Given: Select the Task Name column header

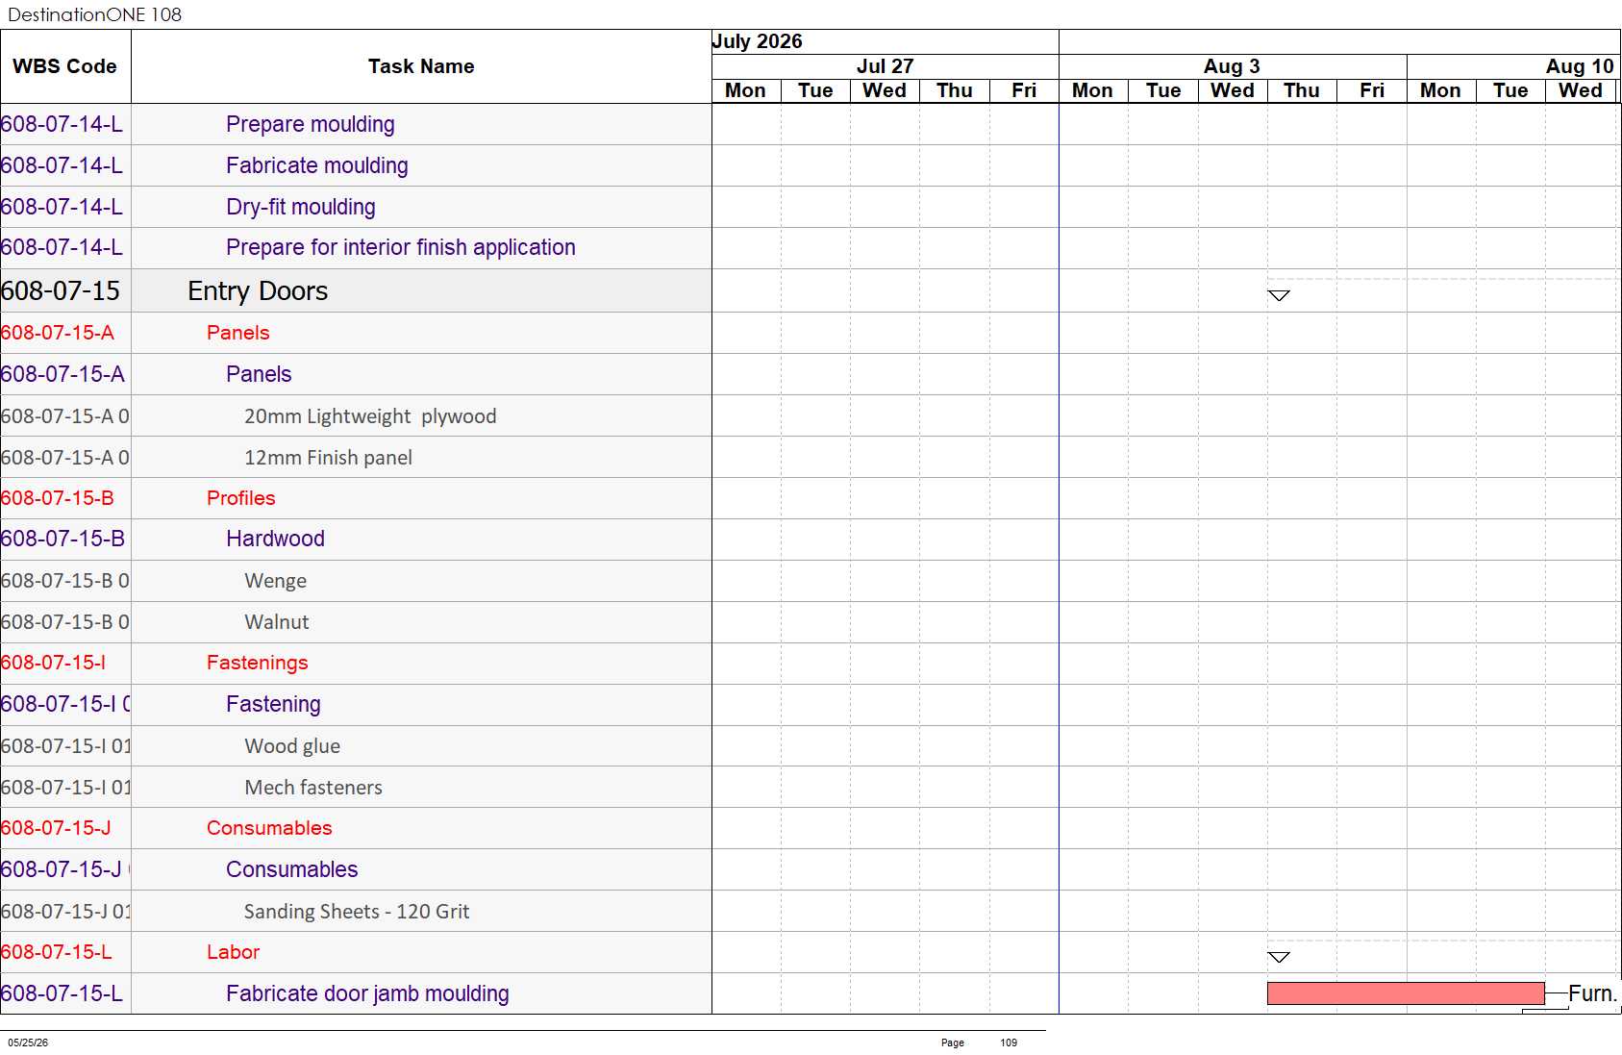Looking at the screenshot, I should 421,66.
